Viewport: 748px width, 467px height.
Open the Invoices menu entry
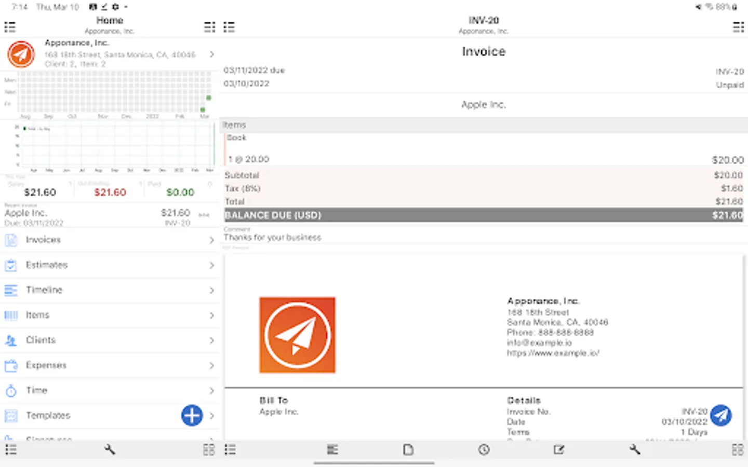pos(110,240)
